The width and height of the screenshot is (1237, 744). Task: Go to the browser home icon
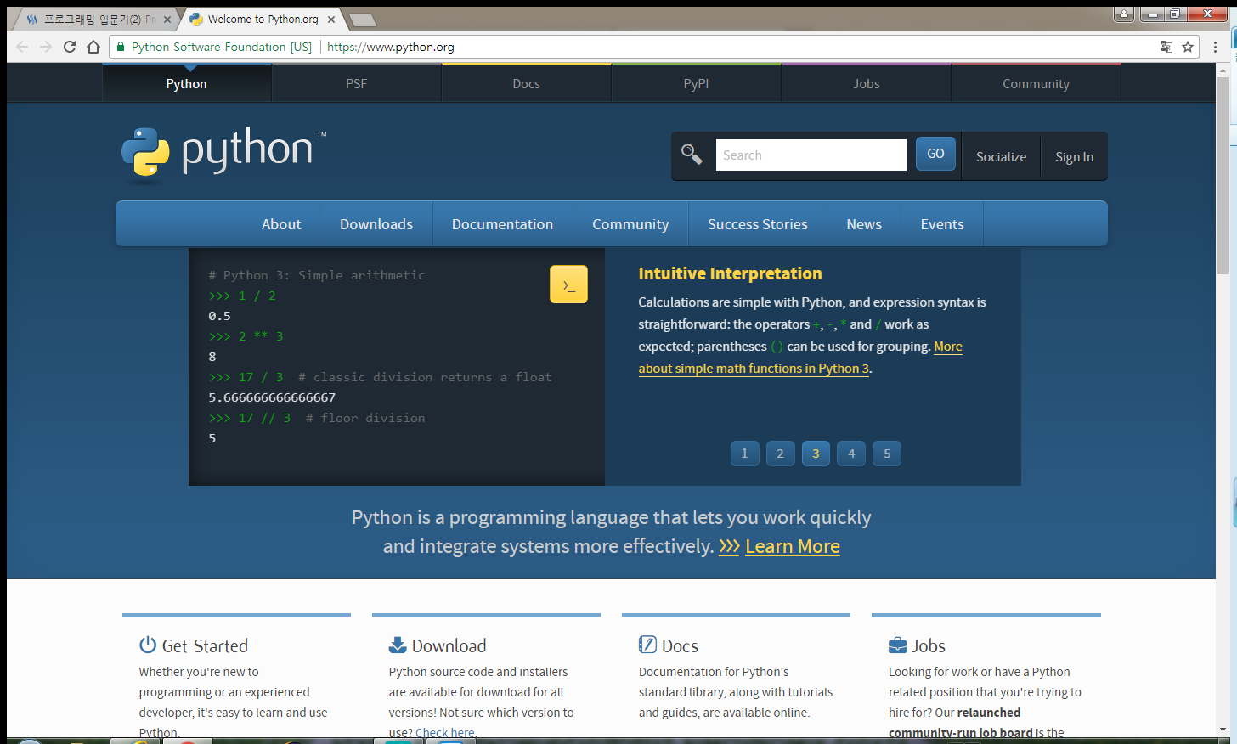(93, 47)
